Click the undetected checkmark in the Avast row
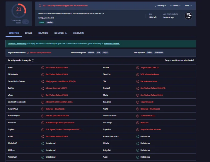The image size is (210, 162). tap(138, 157)
